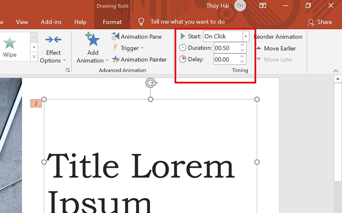Click Move Earlier button
Image resolution: width=342 pixels, height=213 pixels.
[x=276, y=48]
